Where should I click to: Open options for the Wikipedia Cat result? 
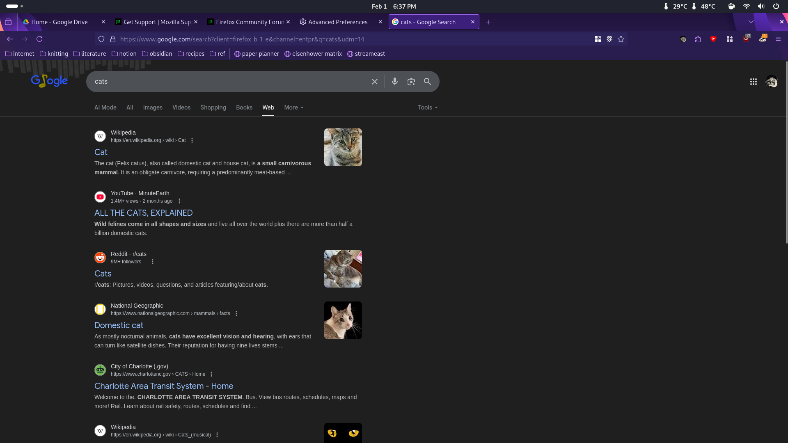coord(192,140)
